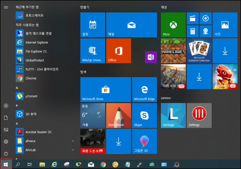This screenshot has width=241, height=169.
Task: Click the 재생 group header
Action: [x=164, y=7]
